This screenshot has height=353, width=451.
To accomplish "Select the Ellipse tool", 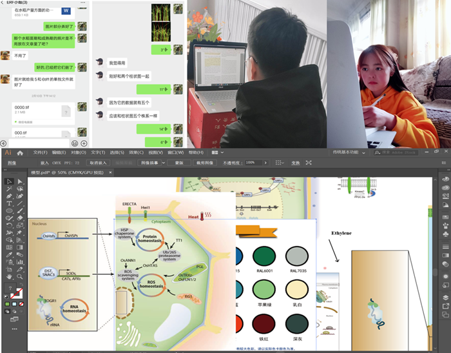I will (x=9, y=211).
